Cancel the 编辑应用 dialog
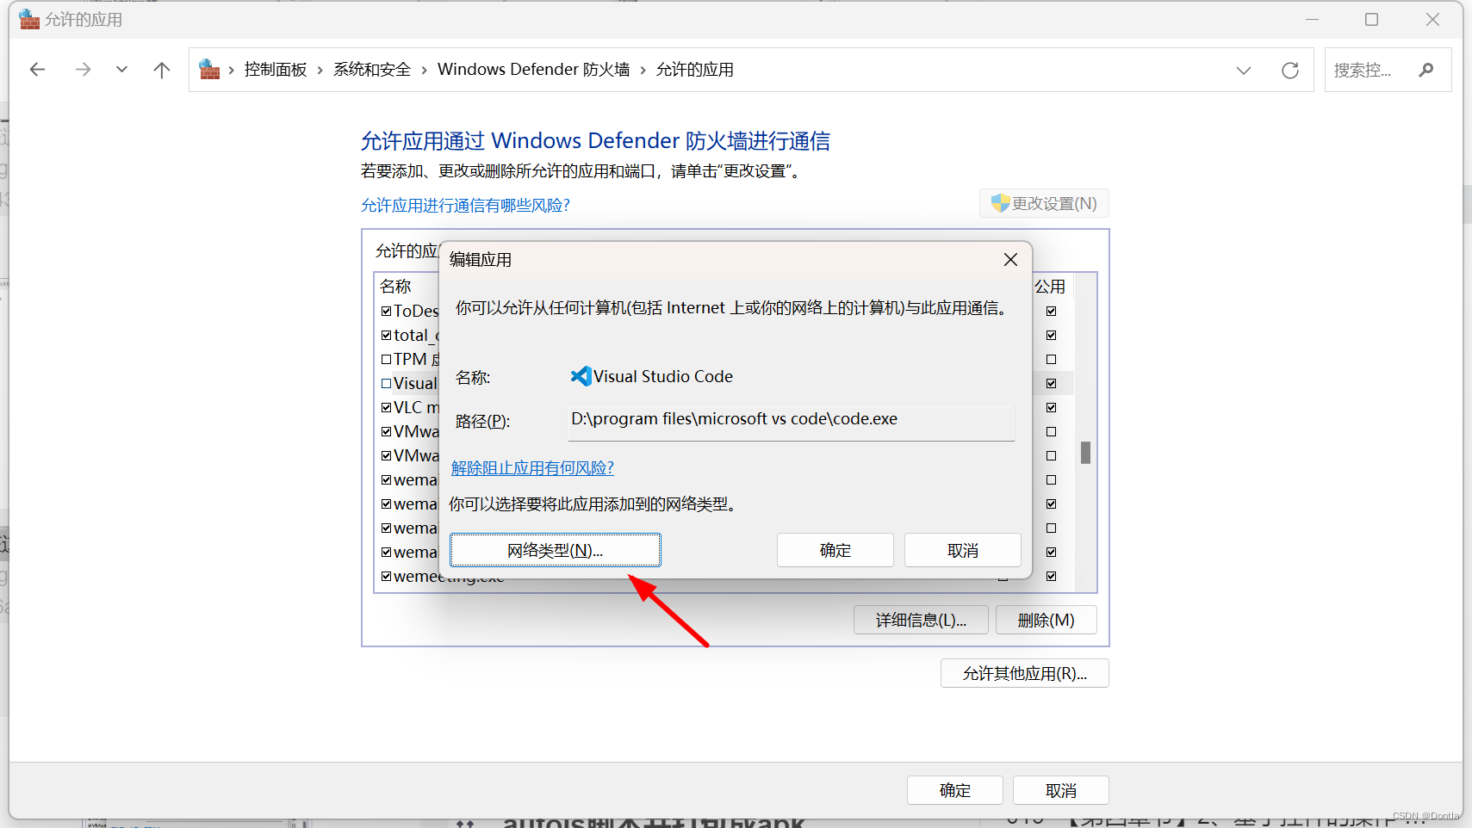Screen dimensions: 1472x828 962,550
